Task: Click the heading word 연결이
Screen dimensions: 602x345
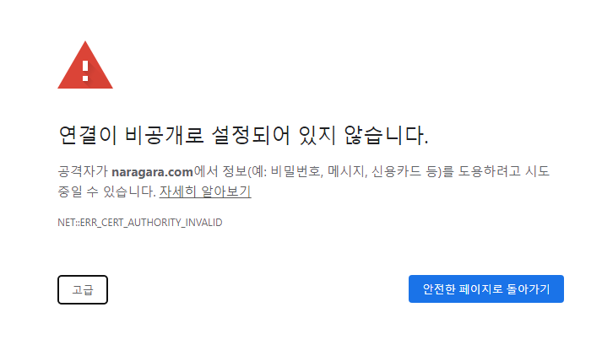Action: click(88, 135)
